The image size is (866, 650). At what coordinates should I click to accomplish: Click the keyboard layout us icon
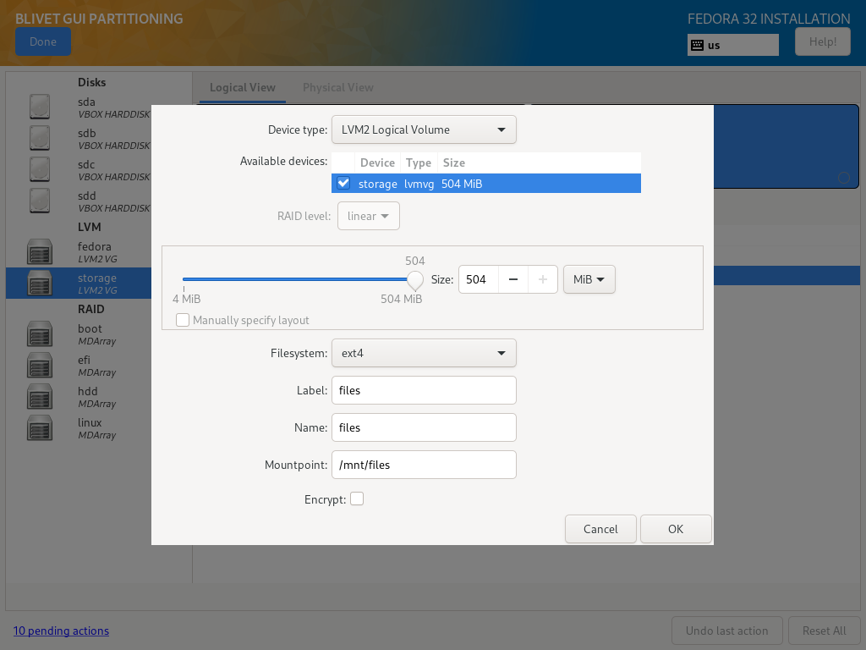coord(697,45)
